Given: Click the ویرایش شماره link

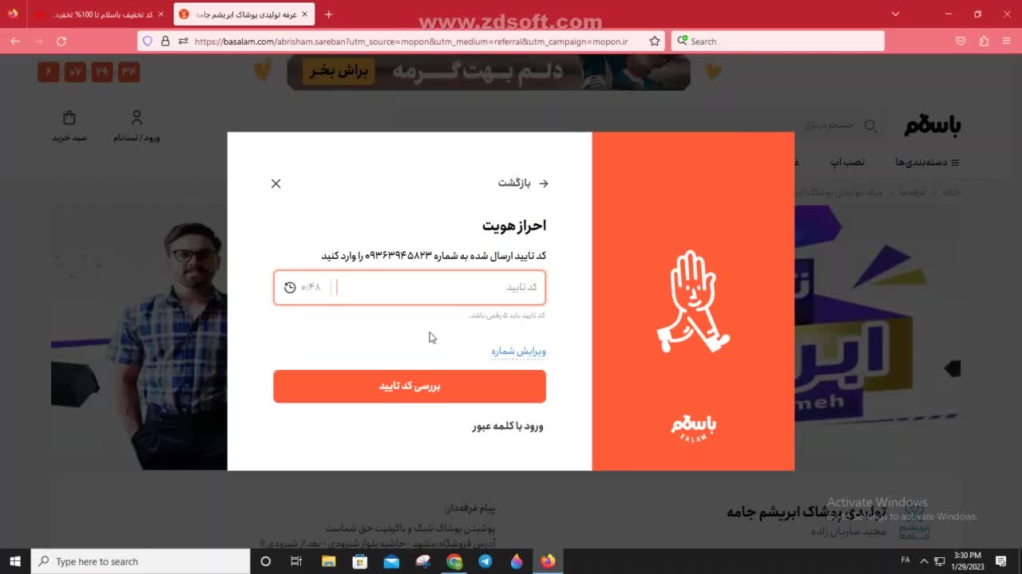Looking at the screenshot, I should click(x=518, y=351).
